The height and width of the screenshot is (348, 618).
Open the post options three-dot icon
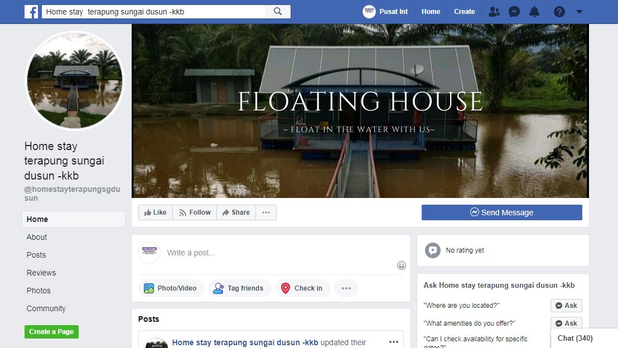[x=394, y=342]
